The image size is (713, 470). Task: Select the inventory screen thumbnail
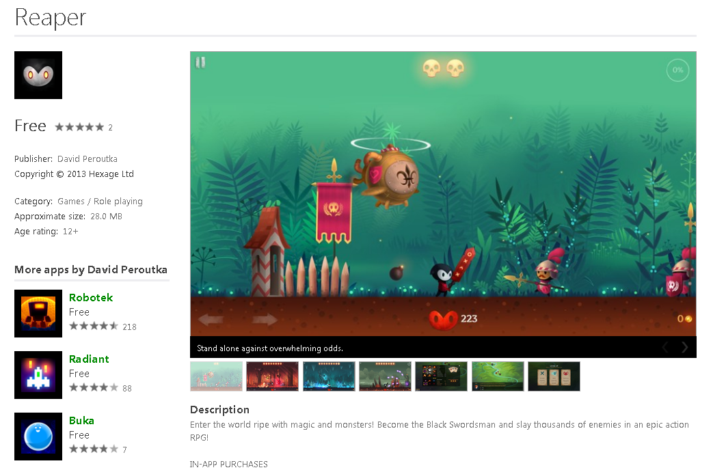[x=441, y=376]
